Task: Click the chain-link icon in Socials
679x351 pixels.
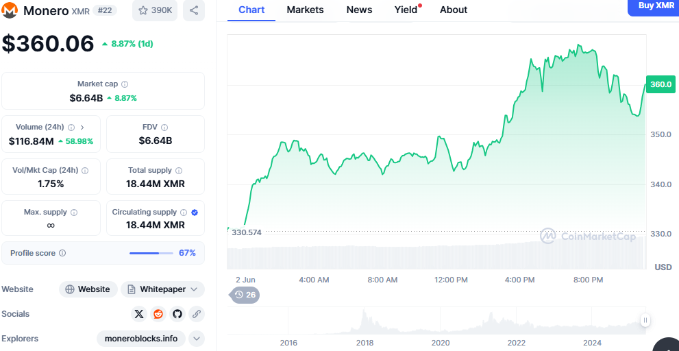Action: 197,314
